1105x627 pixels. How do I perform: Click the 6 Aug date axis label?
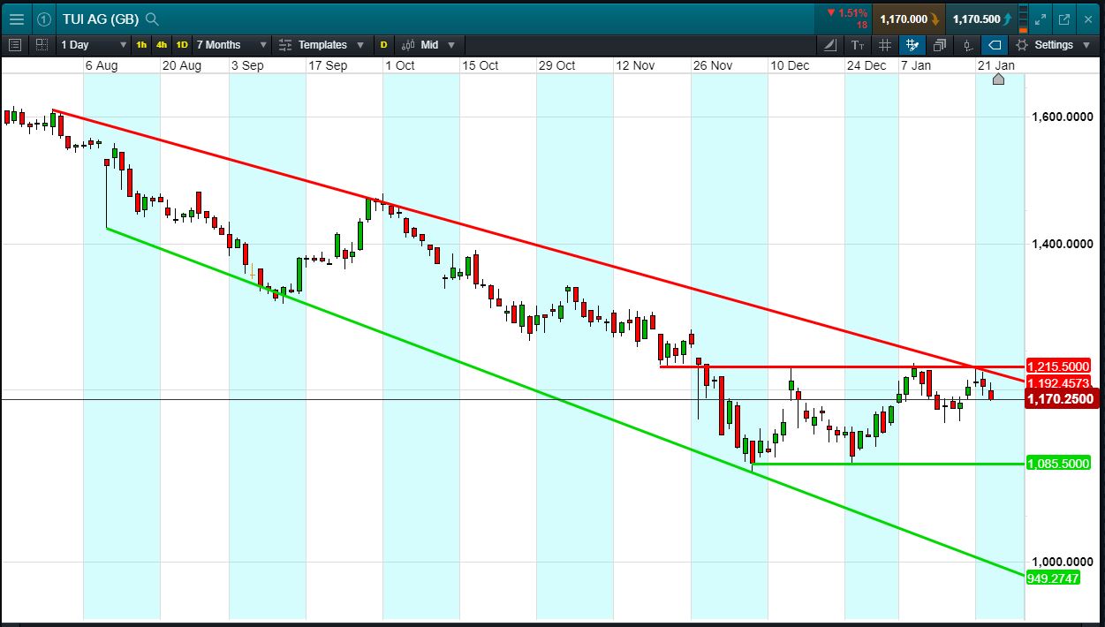pos(102,66)
